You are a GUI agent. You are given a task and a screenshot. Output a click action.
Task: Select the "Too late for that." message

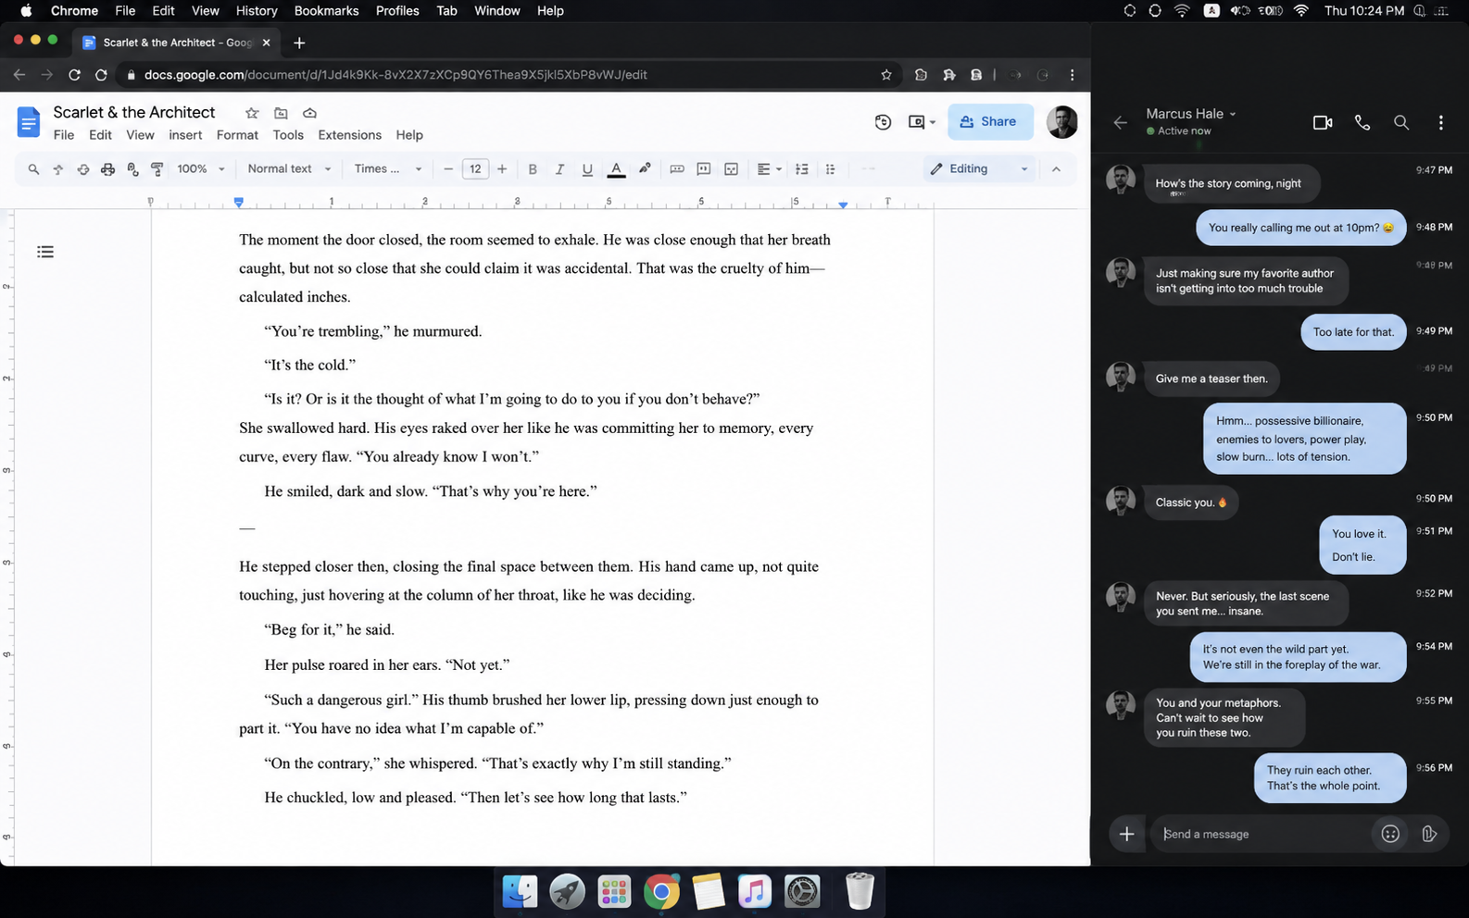(1353, 332)
